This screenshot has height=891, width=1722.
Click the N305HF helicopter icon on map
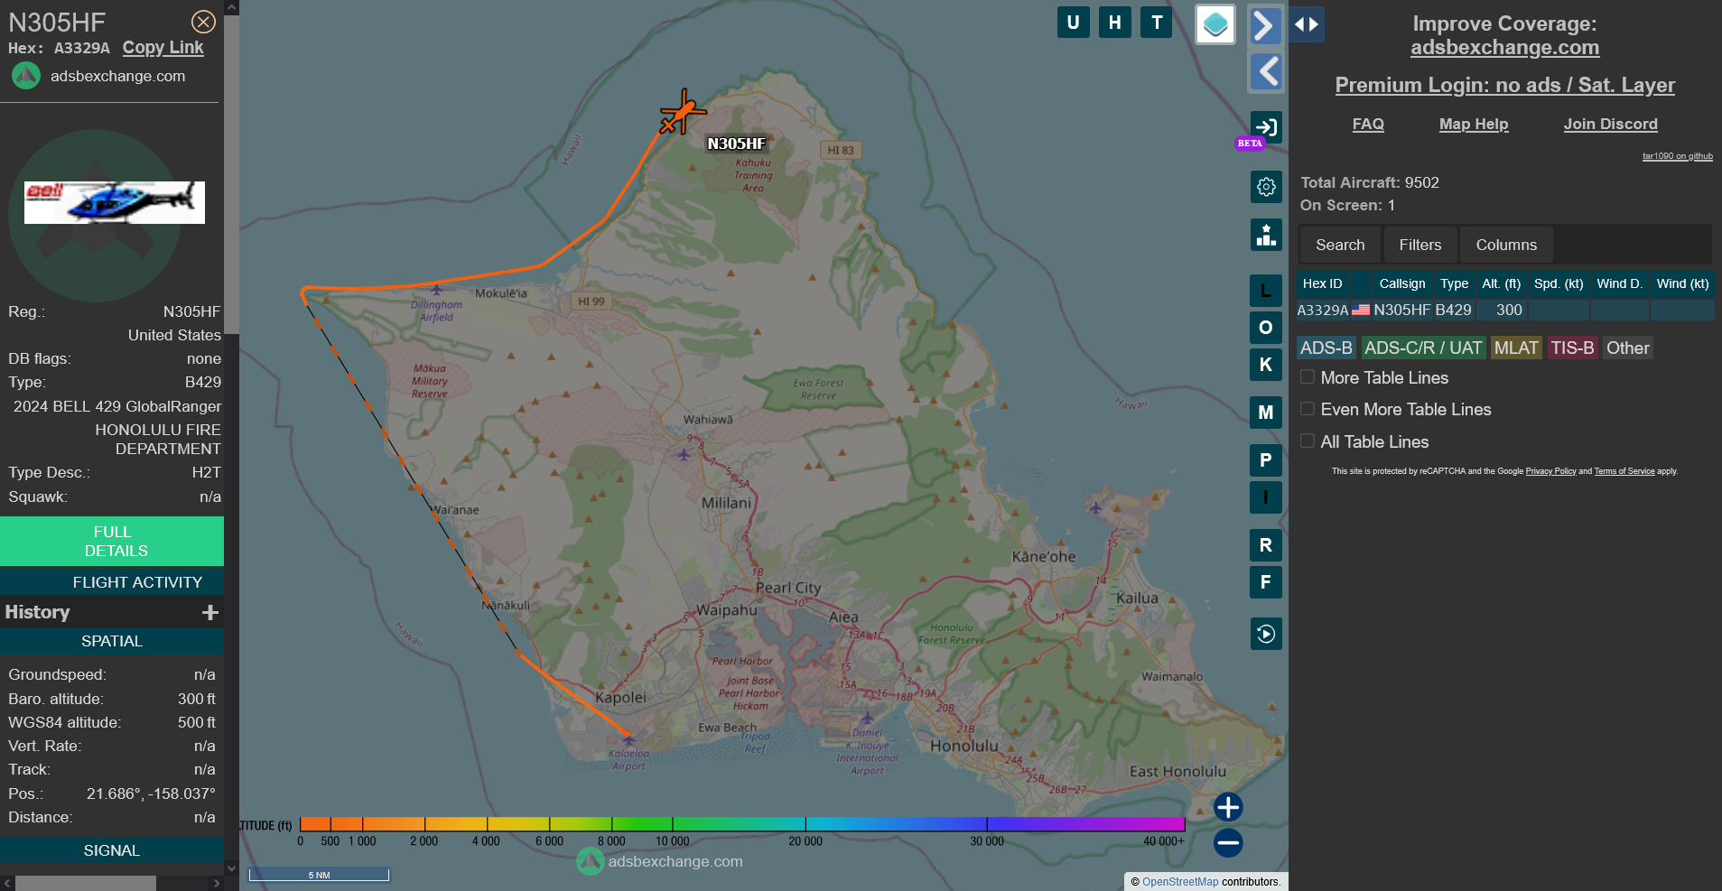click(x=683, y=113)
